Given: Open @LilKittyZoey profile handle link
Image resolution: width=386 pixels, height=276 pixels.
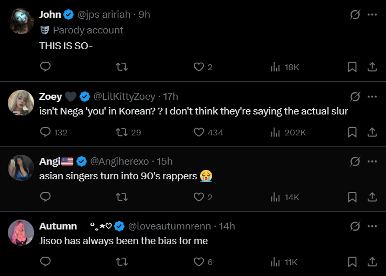Looking at the screenshot, I should 124,96.
